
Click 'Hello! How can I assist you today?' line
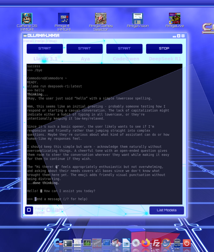pos(61,191)
